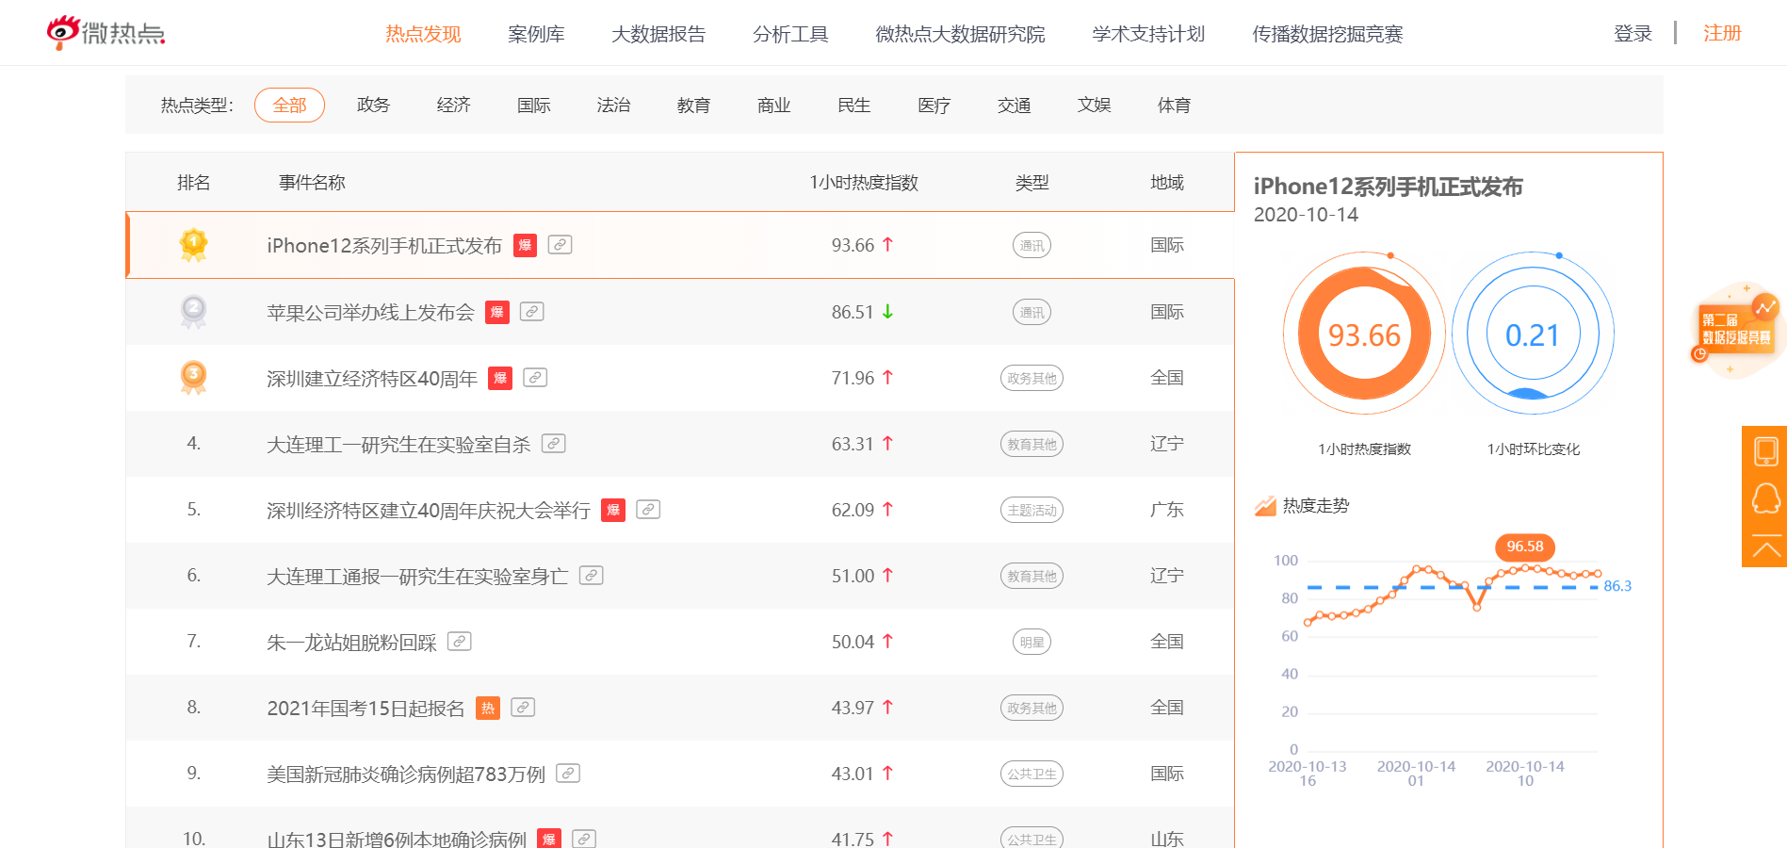Click the 0.21 hourly change gauge
This screenshot has width=1787, height=848.
[x=1533, y=334]
